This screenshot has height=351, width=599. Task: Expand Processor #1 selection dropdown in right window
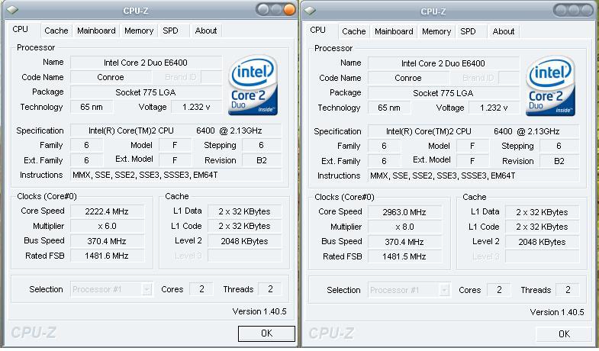click(444, 290)
